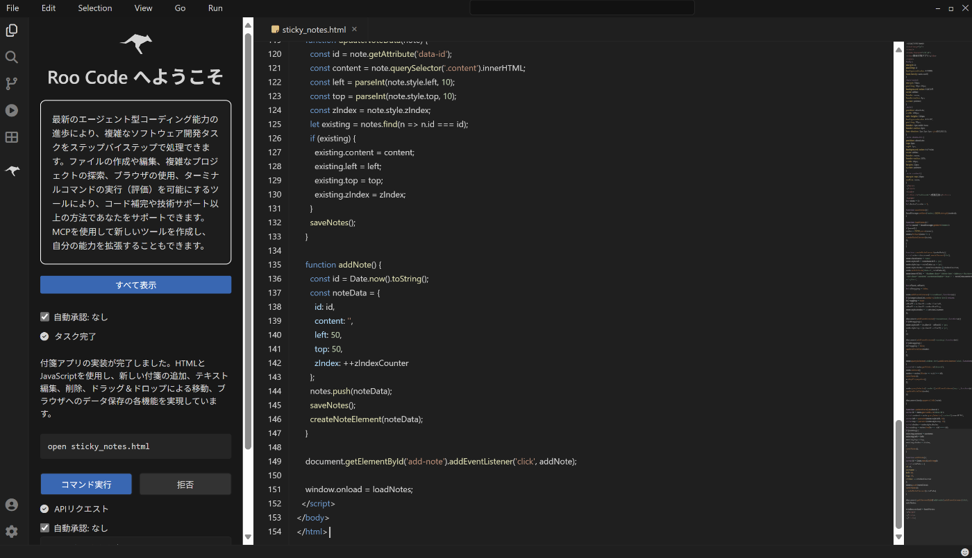
Task: Click the Roo panel scrollbar thumb
Action: coord(248,240)
